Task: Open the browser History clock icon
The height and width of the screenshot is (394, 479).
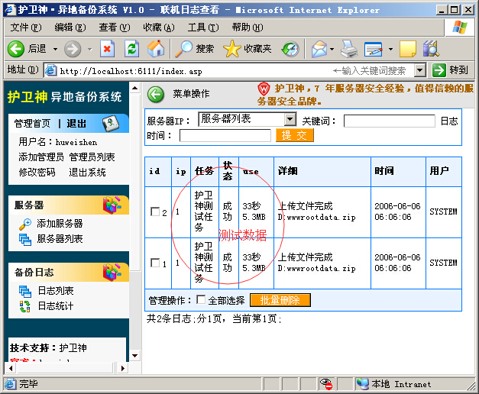Action: pyautogui.click(x=290, y=49)
